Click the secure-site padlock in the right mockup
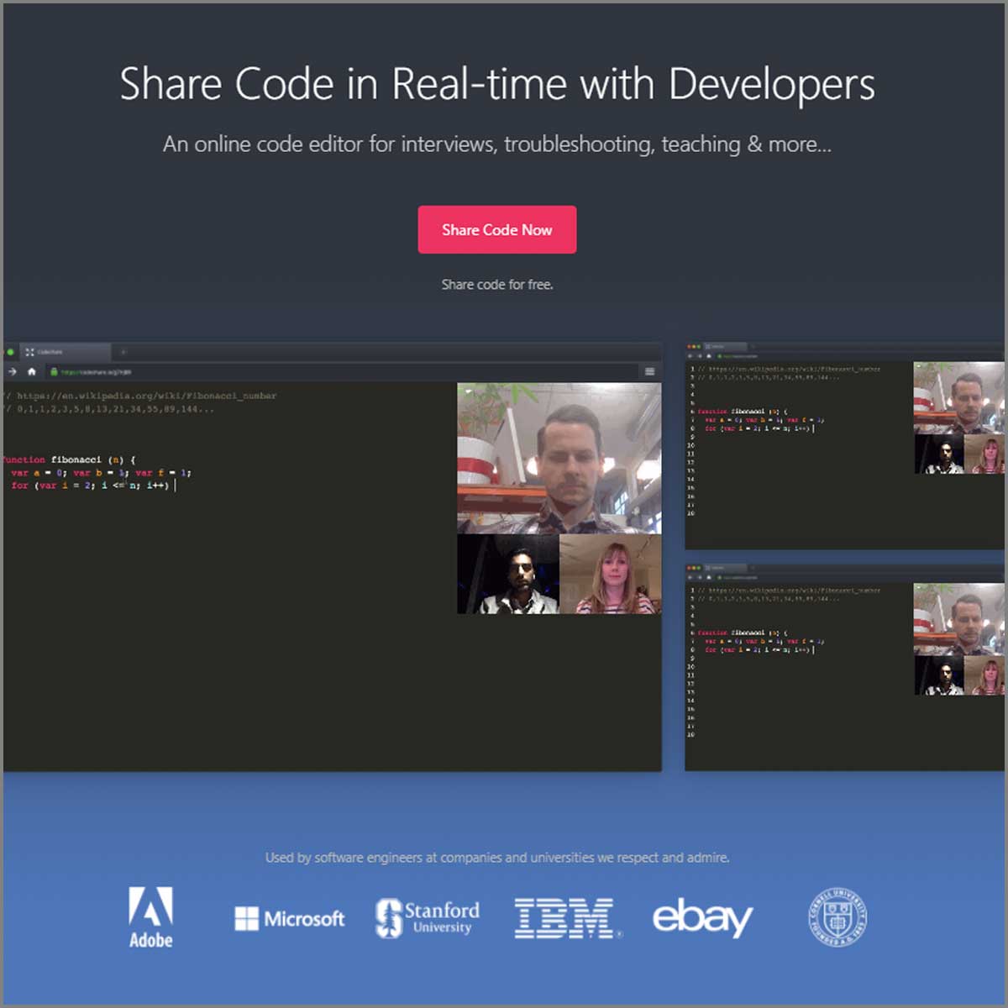This screenshot has height=1008, width=1008. pos(721,356)
